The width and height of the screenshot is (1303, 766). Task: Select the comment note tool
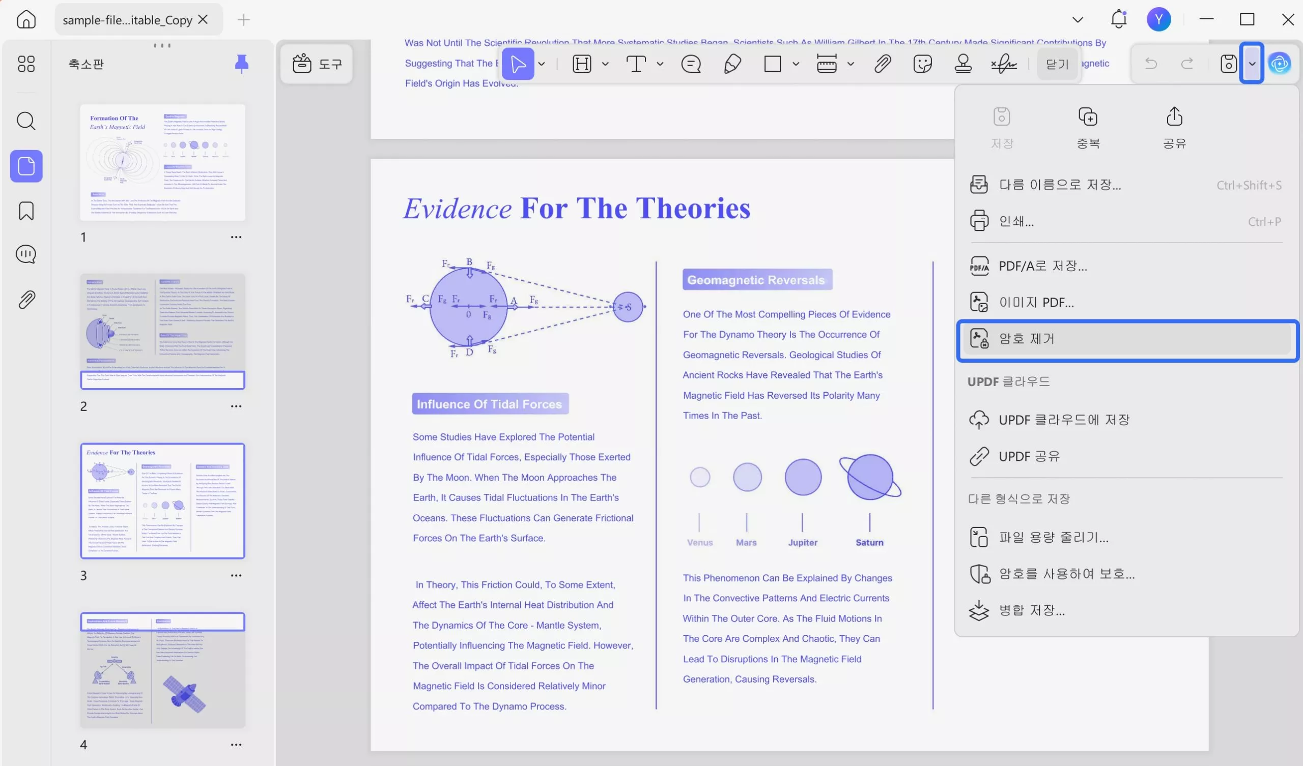(x=691, y=64)
